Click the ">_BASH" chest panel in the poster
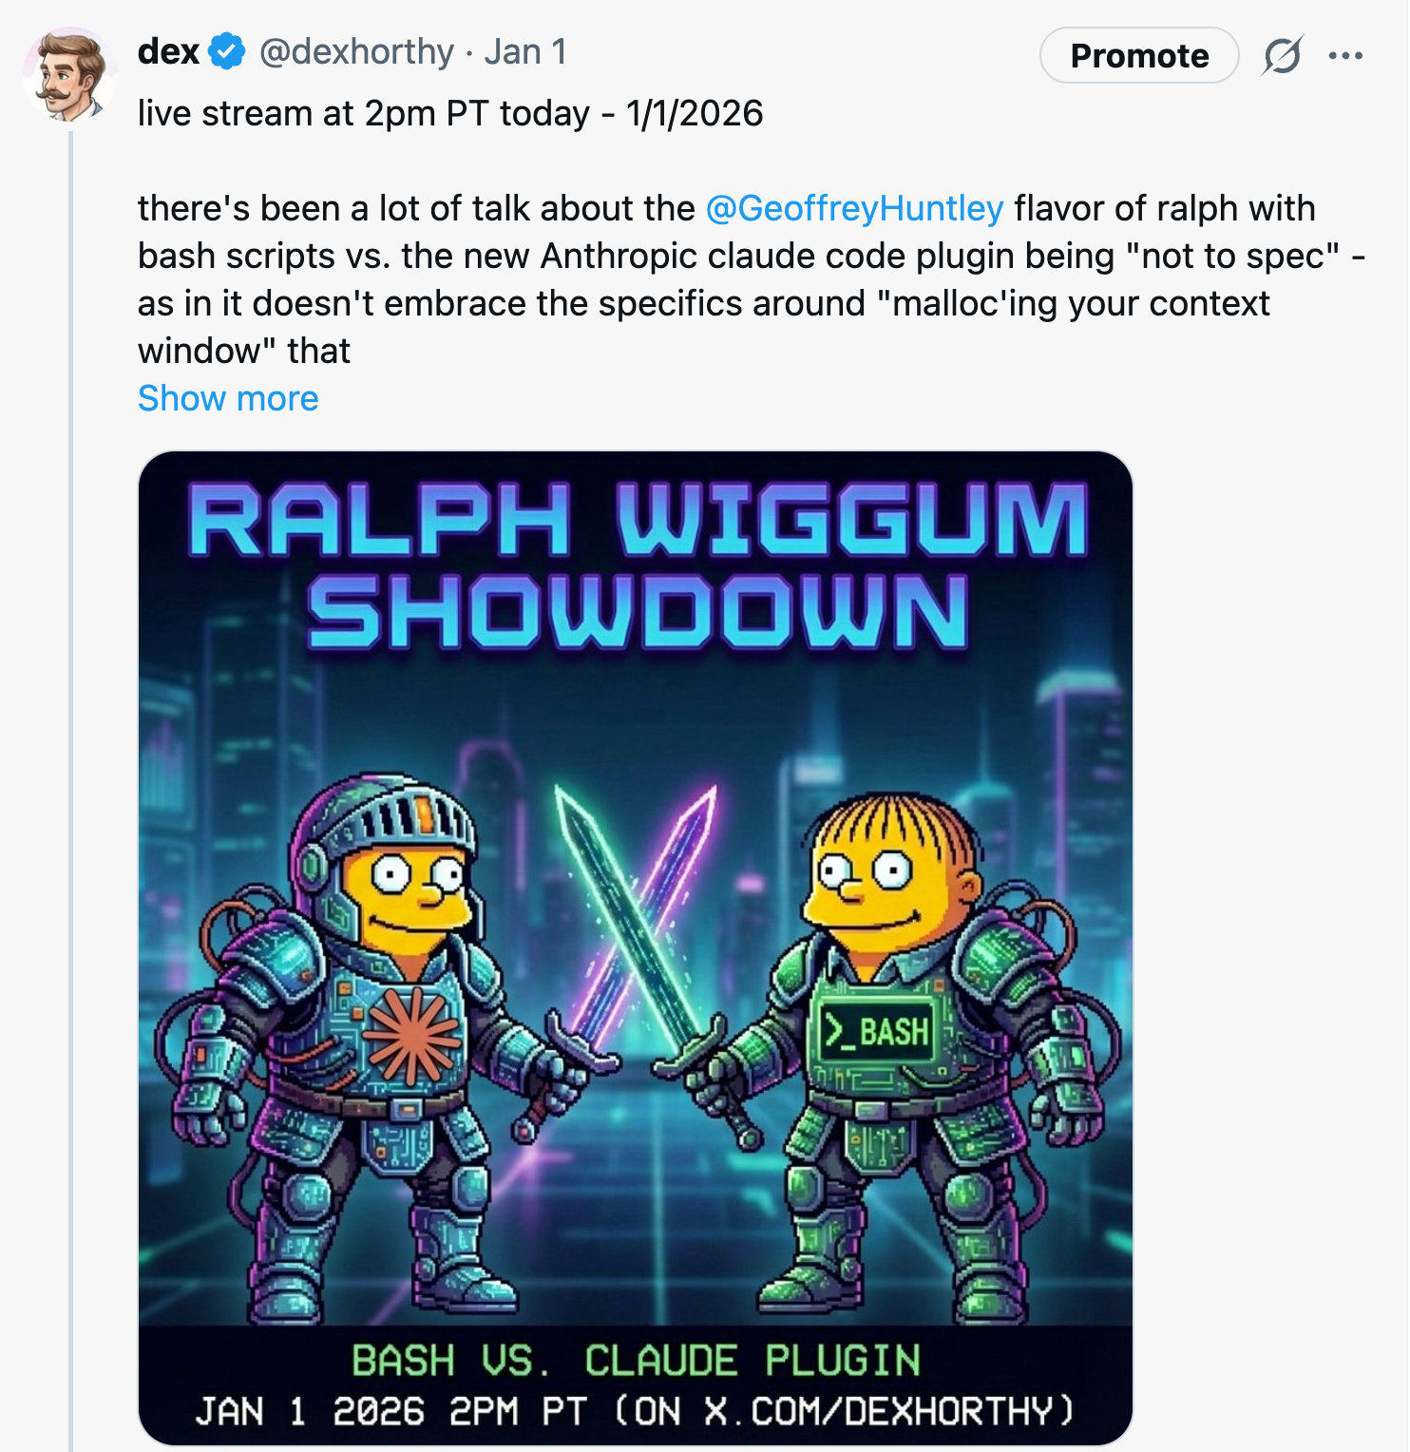 (x=875, y=1033)
